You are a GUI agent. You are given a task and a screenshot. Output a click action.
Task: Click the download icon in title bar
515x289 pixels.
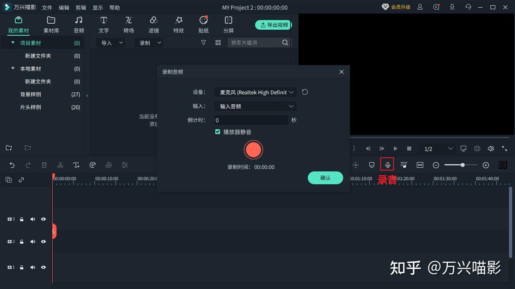click(x=452, y=7)
